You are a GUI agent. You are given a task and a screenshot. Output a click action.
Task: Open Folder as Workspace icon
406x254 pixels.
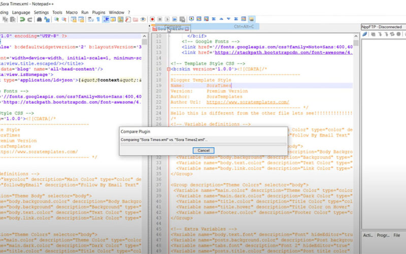pos(135,19)
